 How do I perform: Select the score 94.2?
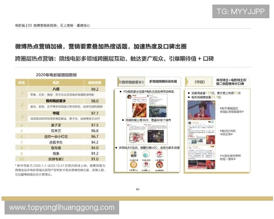point(95,142)
